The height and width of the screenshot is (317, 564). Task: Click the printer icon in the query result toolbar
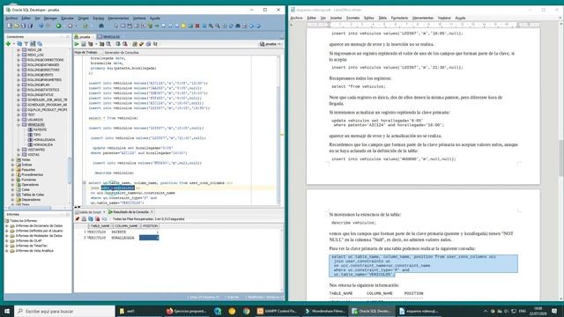[x=84, y=218]
